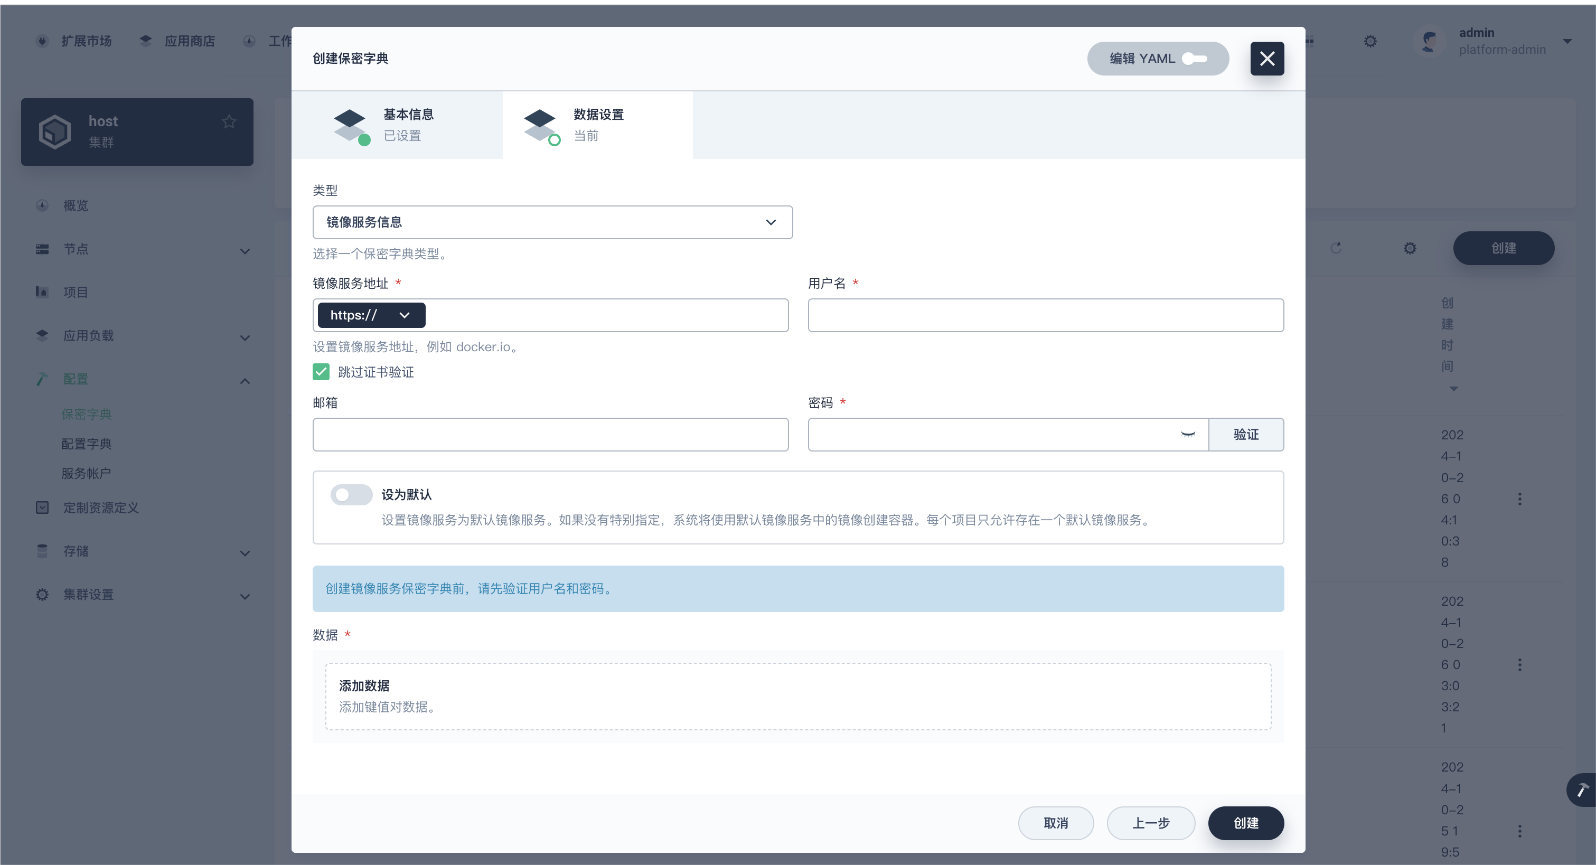Screen dimensions: 1596x865
Task: Open 项目 in the sidebar
Action: point(76,292)
